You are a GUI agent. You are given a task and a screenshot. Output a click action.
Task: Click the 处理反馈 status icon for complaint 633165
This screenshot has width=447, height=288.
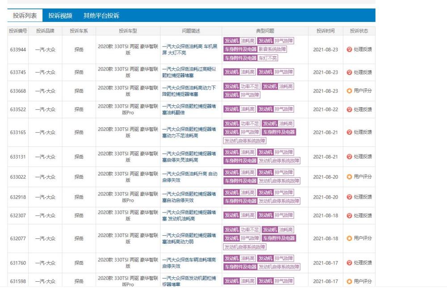[349, 132]
